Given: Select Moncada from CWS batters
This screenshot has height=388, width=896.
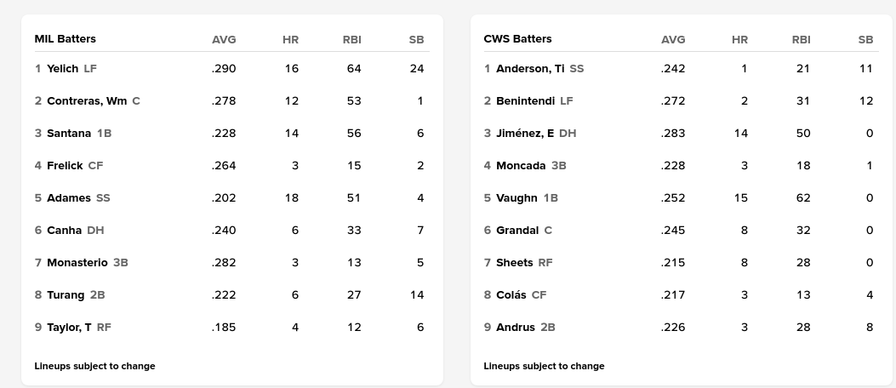Looking at the screenshot, I should click(521, 166).
